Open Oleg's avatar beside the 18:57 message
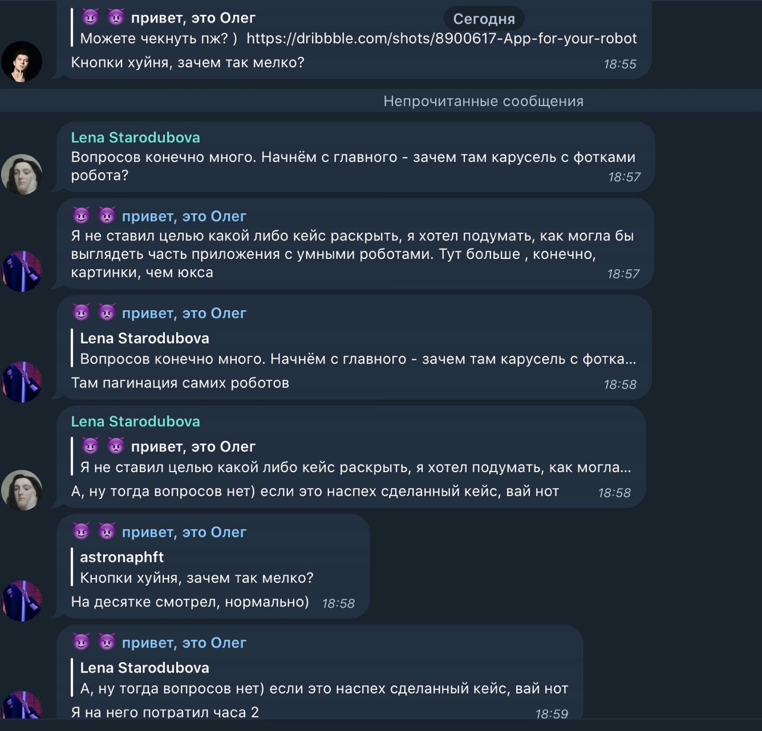Screen dimensions: 762x731 click(21, 271)
